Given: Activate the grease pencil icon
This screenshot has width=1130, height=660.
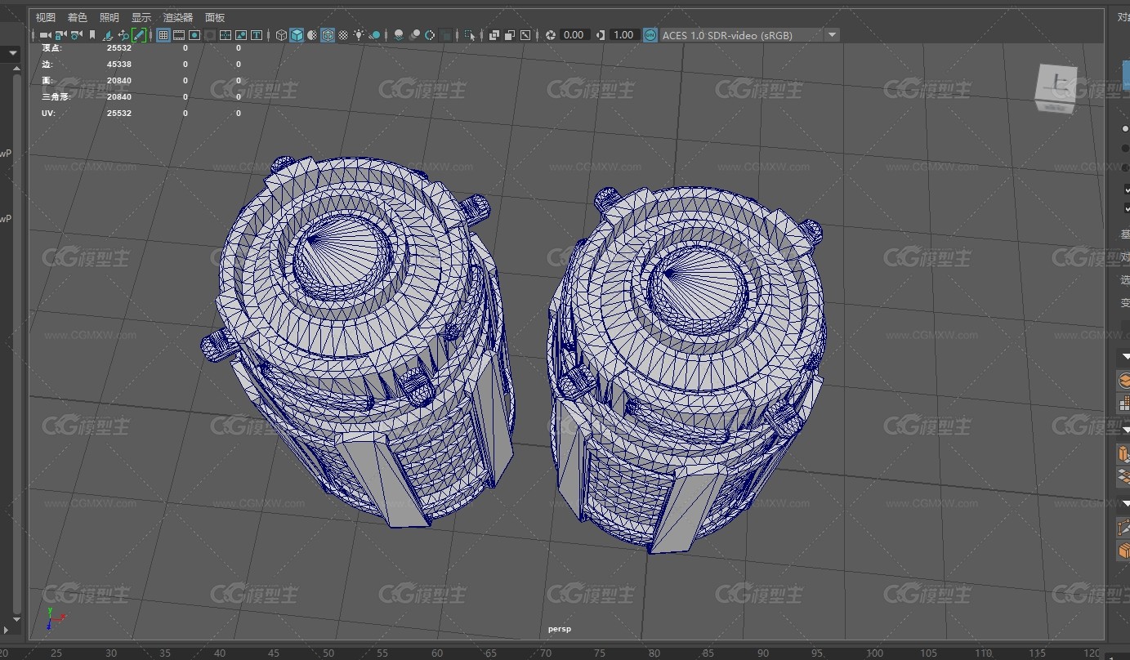Looking at the screenshot, I should coord(138,35).
